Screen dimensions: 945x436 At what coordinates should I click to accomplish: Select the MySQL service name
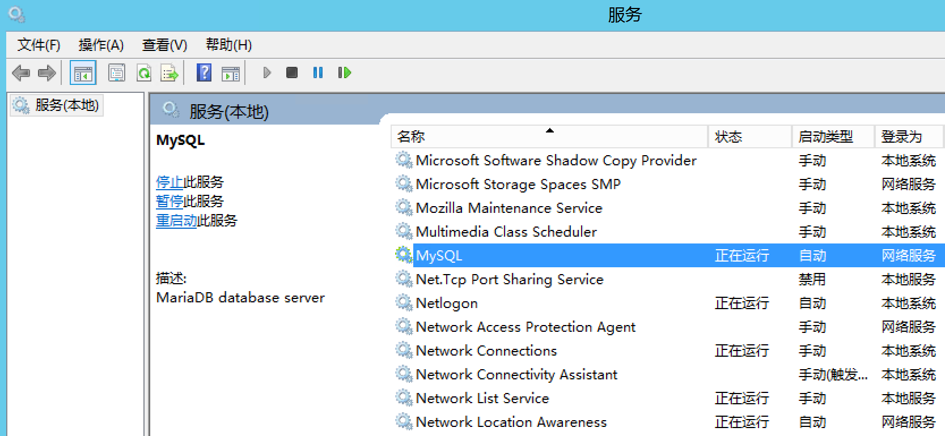439,255
